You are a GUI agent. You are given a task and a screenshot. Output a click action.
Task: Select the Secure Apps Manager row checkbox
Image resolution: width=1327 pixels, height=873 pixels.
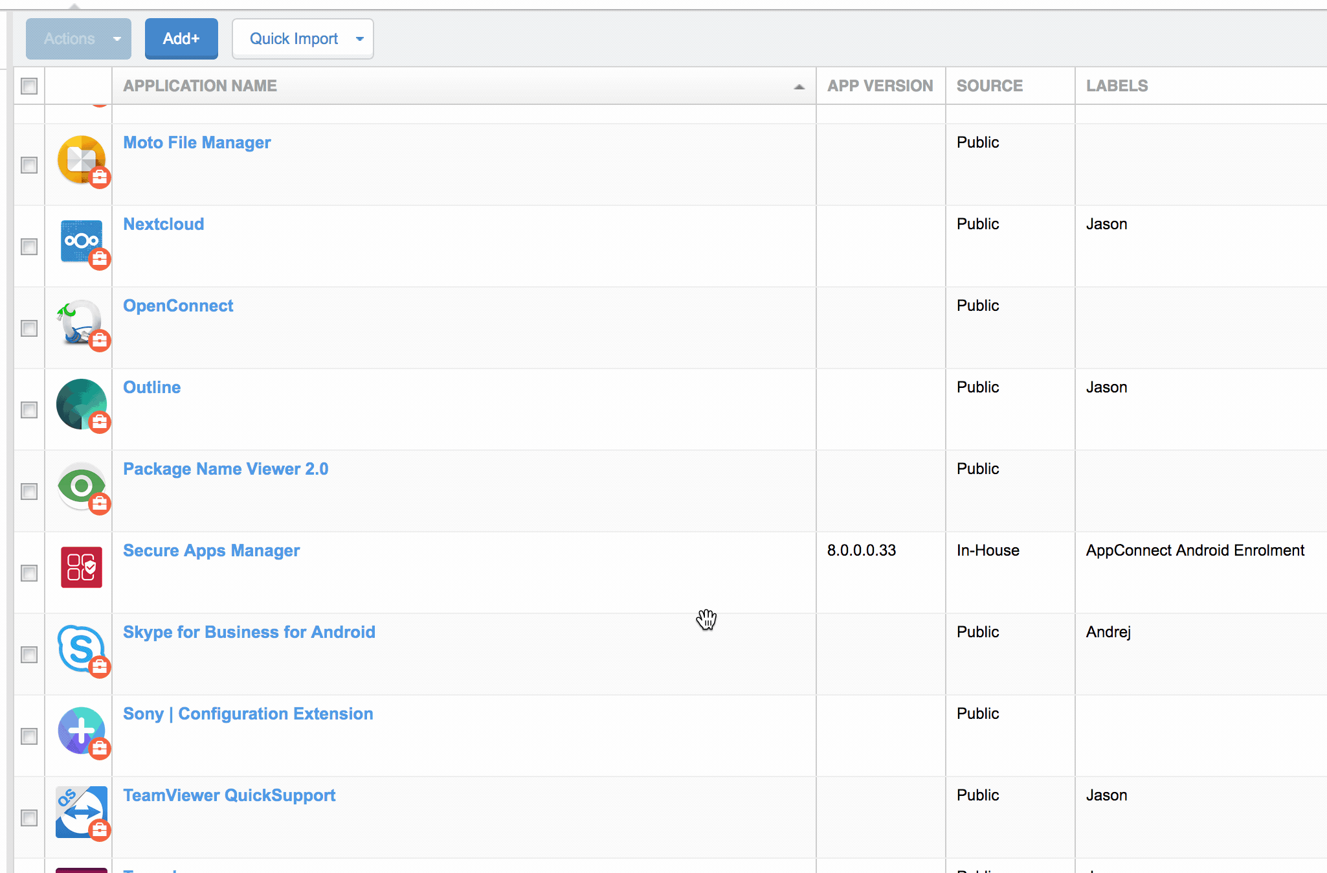(29, 573)
